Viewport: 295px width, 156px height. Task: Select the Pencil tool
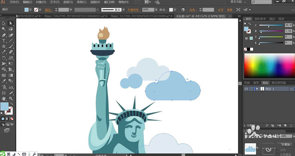click(x=4, y=52)
